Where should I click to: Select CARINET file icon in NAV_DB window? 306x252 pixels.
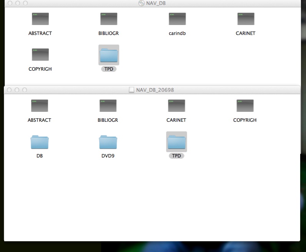pos(246,19)
